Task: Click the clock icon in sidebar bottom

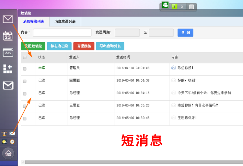Action: [x=12, y=142]
